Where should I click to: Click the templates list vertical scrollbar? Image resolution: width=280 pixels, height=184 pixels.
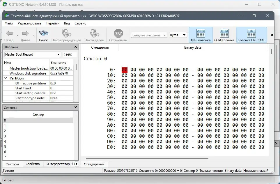click(76, 67)
